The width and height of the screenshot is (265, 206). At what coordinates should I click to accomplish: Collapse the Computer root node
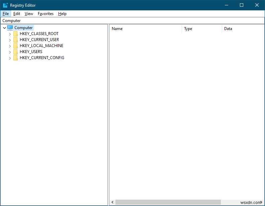[x=5, y=28]
